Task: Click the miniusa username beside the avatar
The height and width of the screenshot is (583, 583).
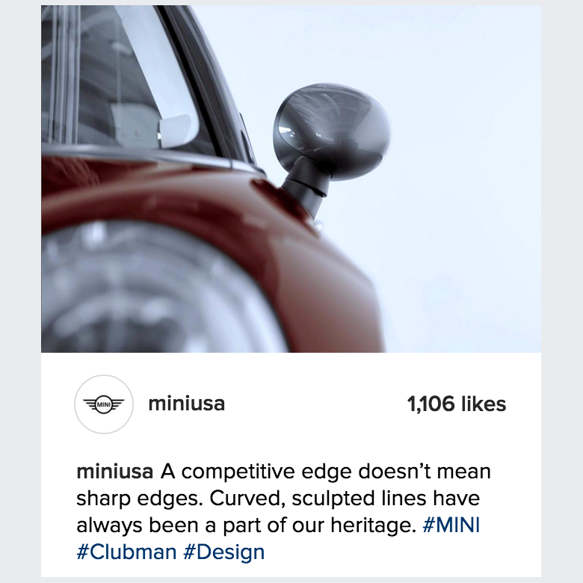Action: tap(187, 404)
